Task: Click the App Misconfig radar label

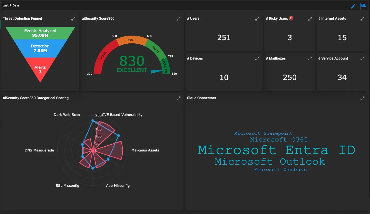Action: point(118,186)
